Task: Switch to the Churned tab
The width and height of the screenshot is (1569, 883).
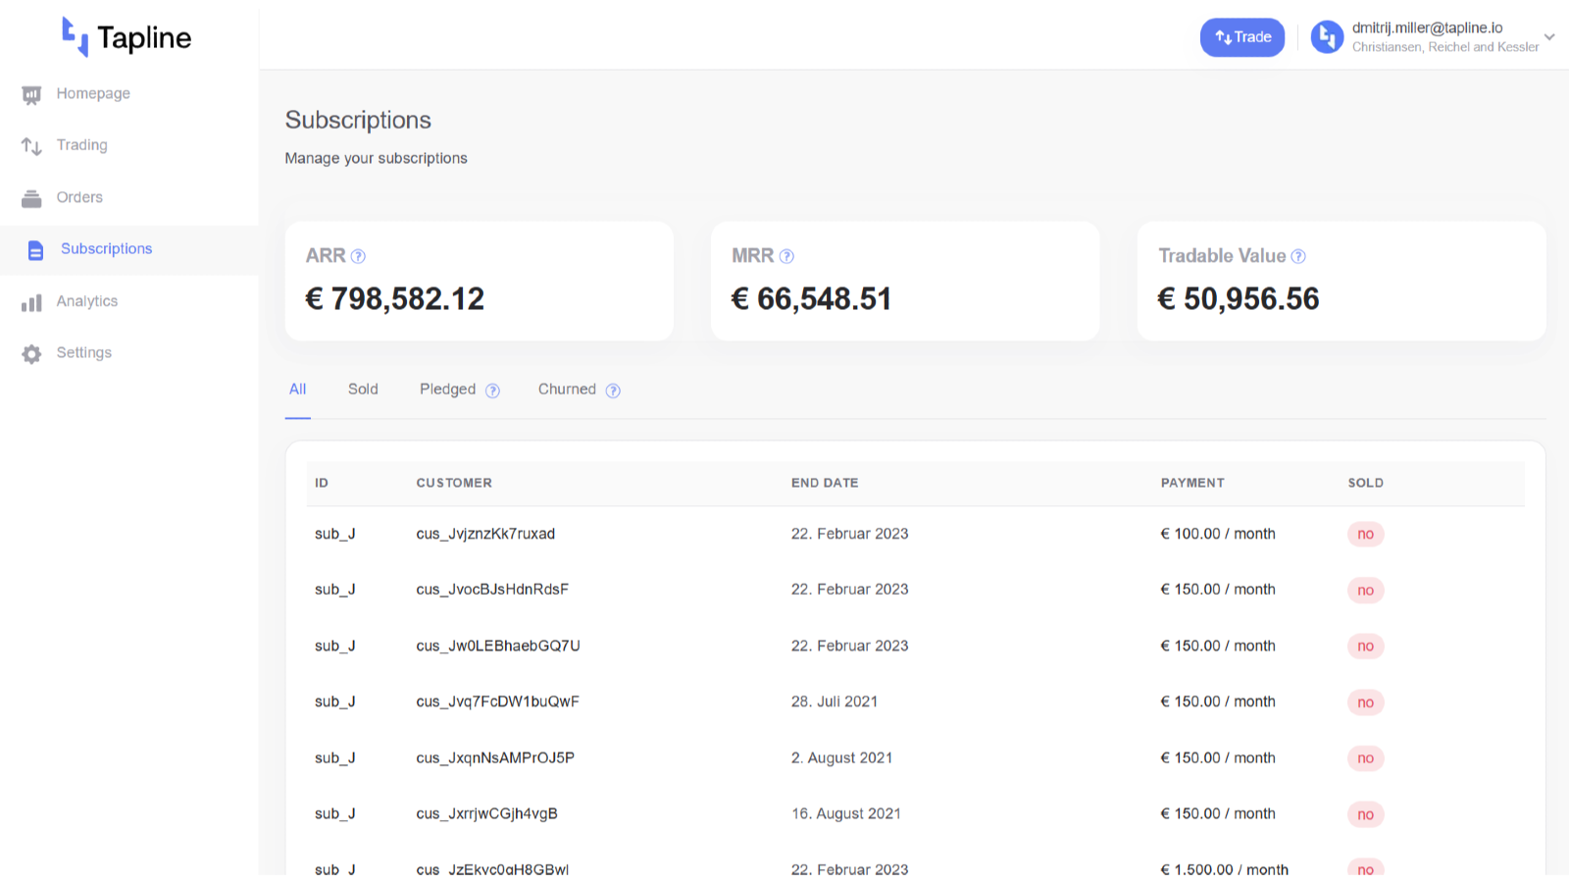Action: (567, 390)
